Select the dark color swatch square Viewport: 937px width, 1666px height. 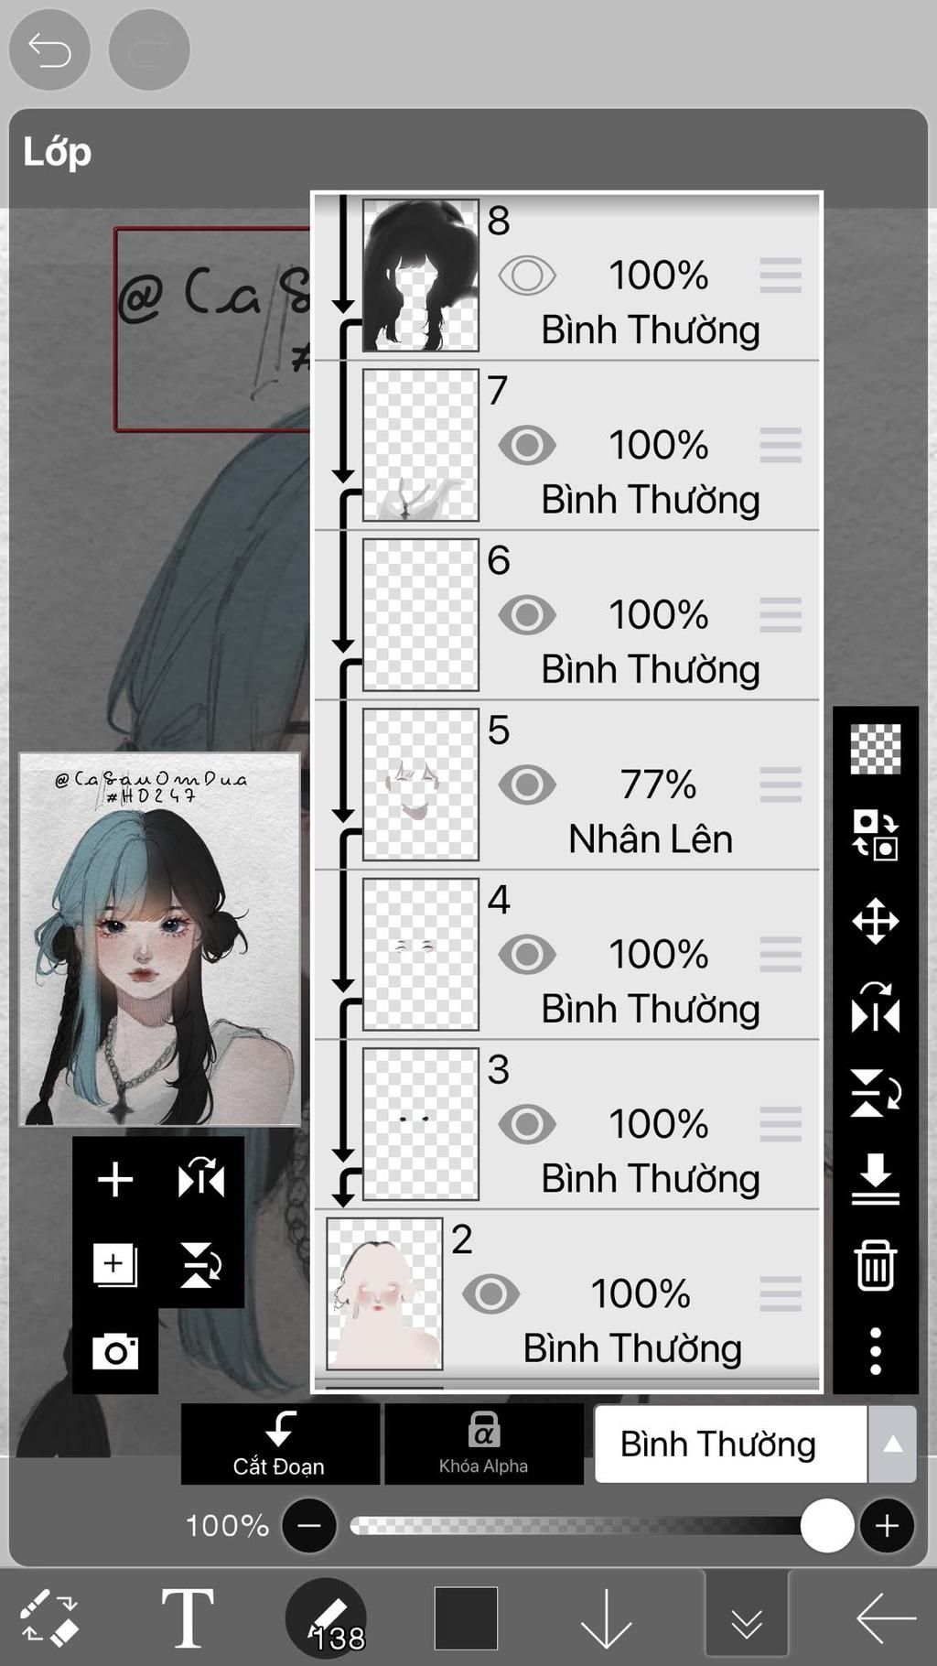(x=466, y=1618)
